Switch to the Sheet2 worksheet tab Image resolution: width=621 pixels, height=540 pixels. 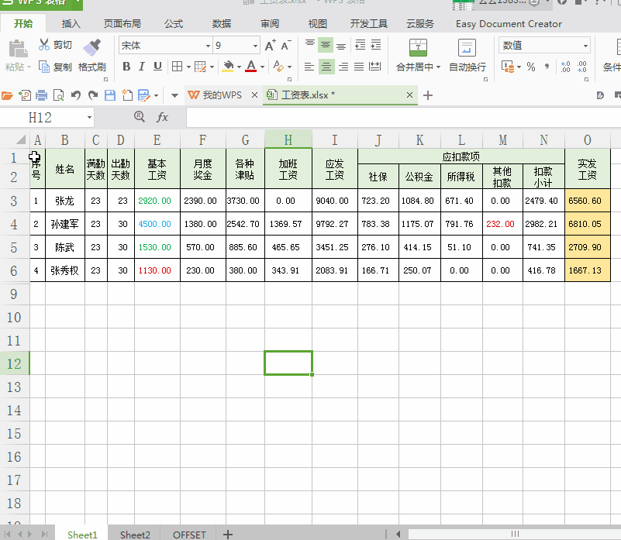point(135,535)
